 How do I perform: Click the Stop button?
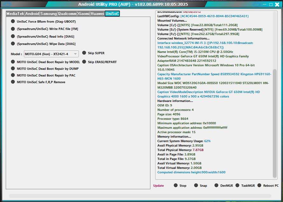[180, 185]
